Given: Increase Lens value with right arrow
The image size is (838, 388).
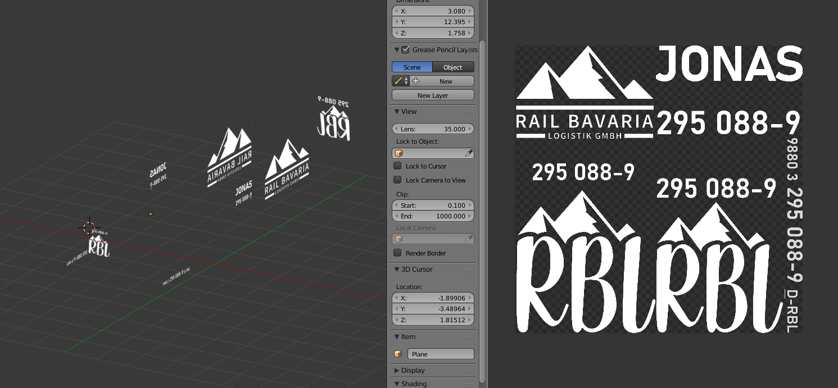Looking at the screenshot, I should [x=470, y=129].
